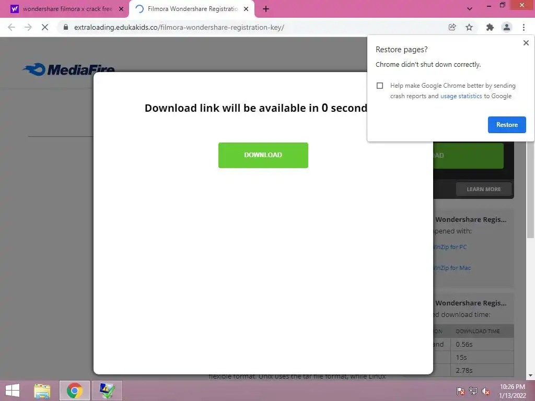Screen dimensions: 535x401
Task: Click the lock icon in address bar
Action: click(66, 27)
